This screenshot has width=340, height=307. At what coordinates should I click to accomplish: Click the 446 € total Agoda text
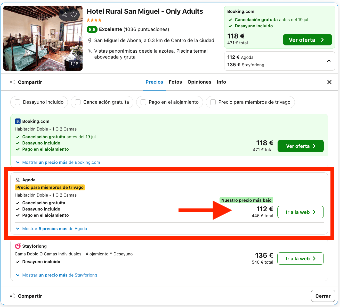262,216
